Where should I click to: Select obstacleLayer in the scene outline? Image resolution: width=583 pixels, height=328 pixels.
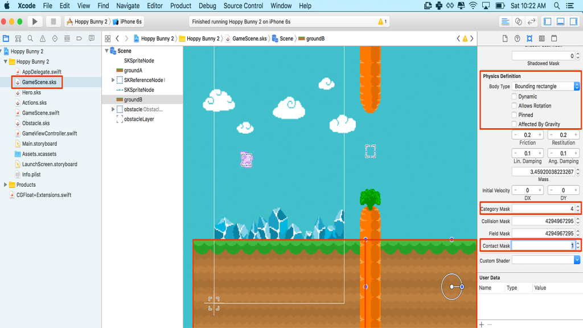tap(139, 120)
